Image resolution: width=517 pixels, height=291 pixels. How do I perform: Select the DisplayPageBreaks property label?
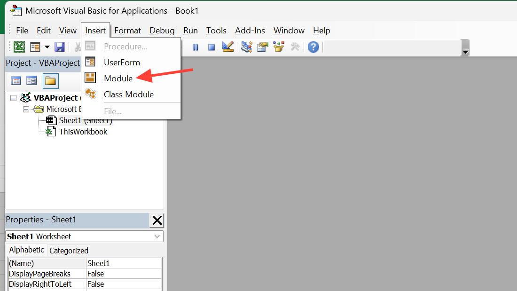(47, 274)
